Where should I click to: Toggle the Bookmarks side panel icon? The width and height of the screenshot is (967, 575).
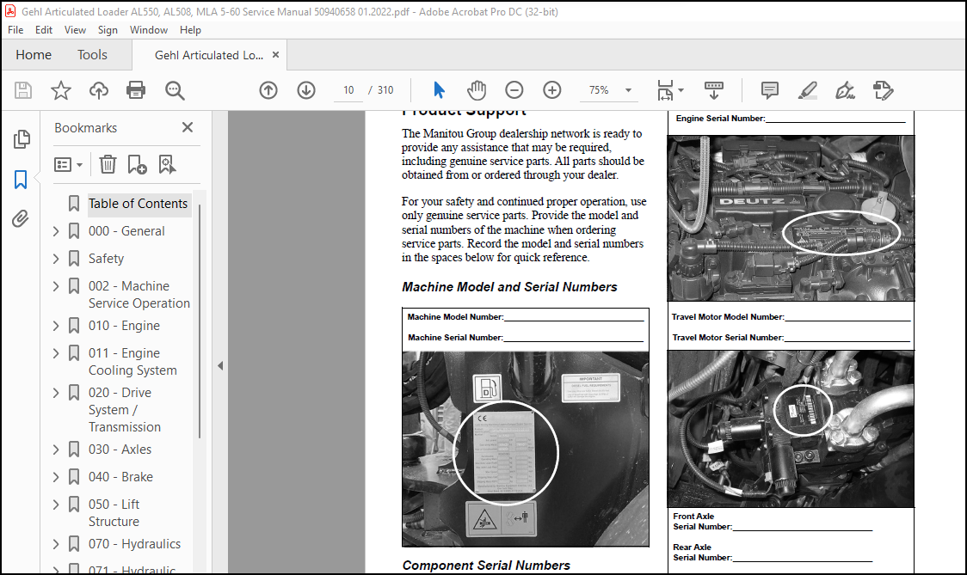coord(21,180)
